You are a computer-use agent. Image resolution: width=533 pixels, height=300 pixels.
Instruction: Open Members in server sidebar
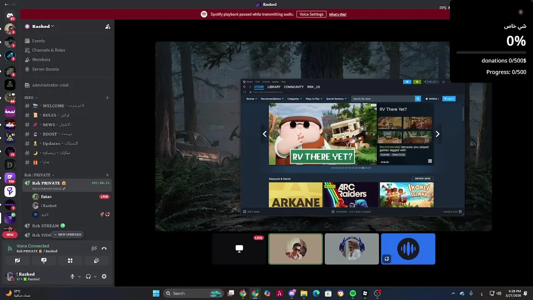(x=41, y=60)
